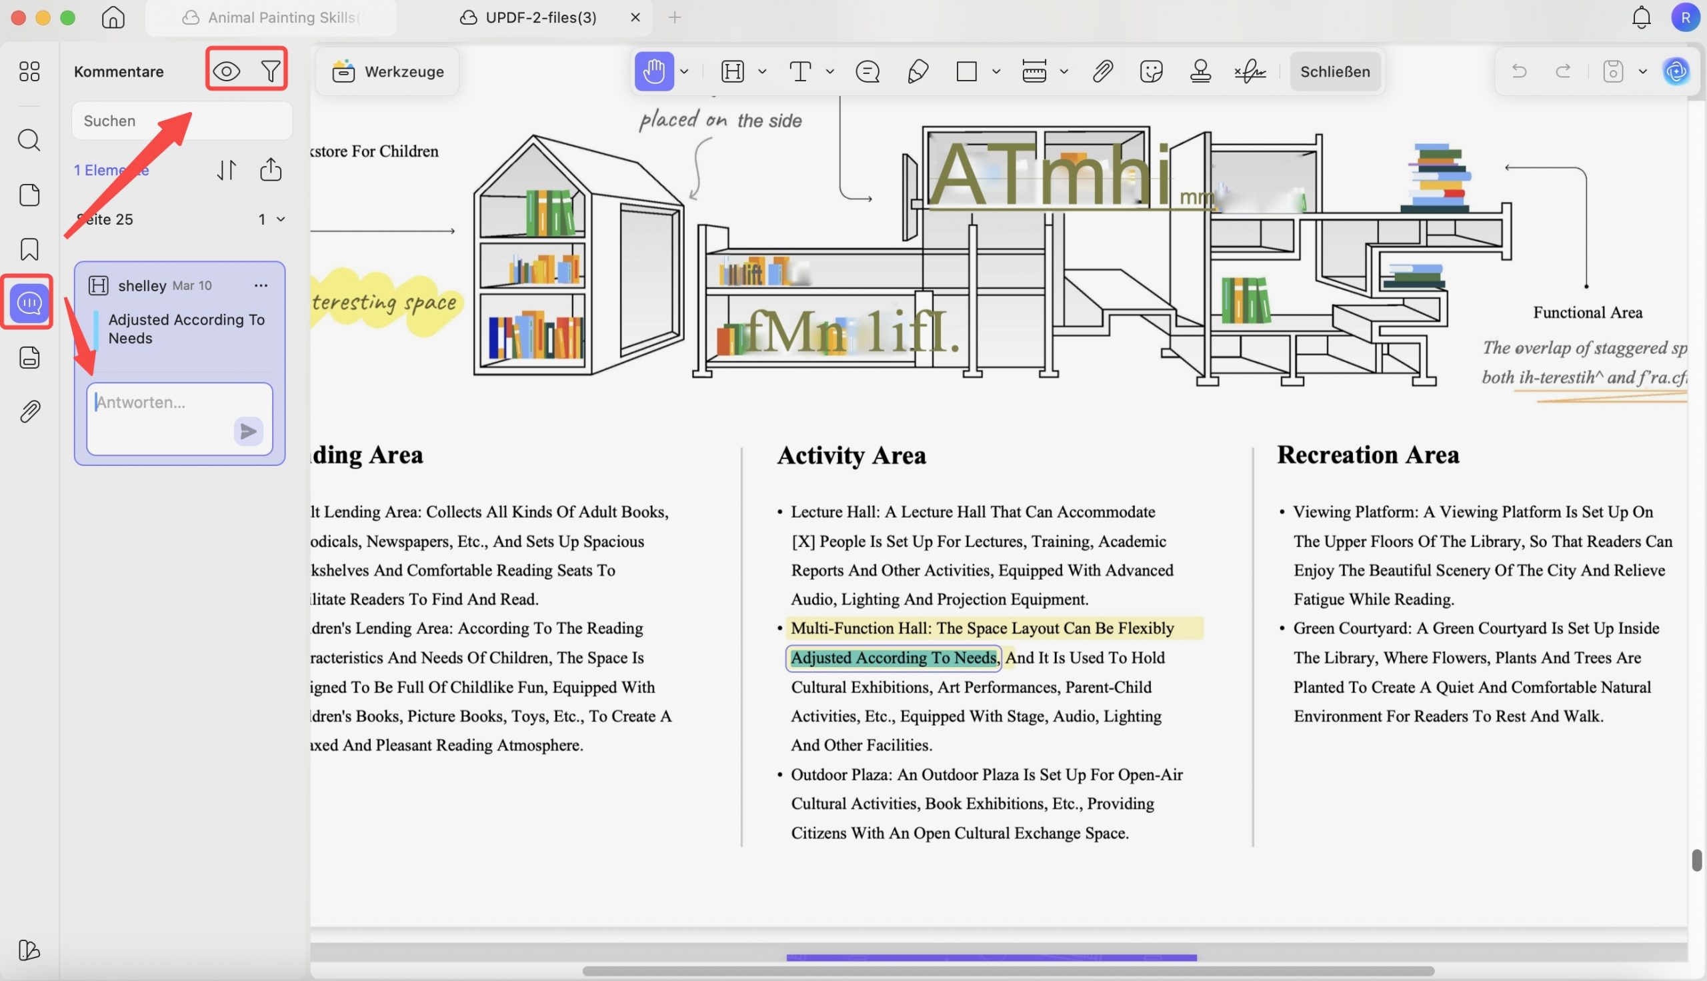Click the Recreation Area heading
This screenshot has height=981, width=1707.
tap(1368, 455)
